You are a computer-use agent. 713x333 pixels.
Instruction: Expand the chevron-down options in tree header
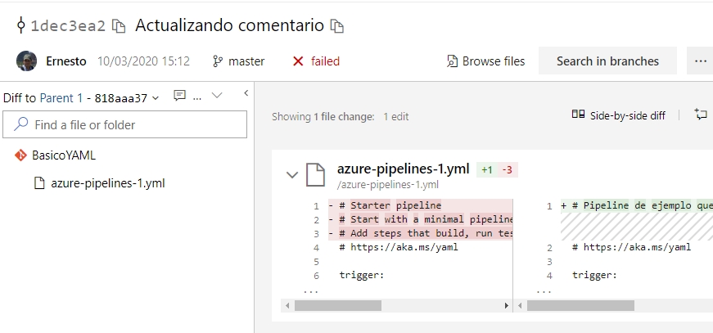pyautogui.click(x=218, y=96)
